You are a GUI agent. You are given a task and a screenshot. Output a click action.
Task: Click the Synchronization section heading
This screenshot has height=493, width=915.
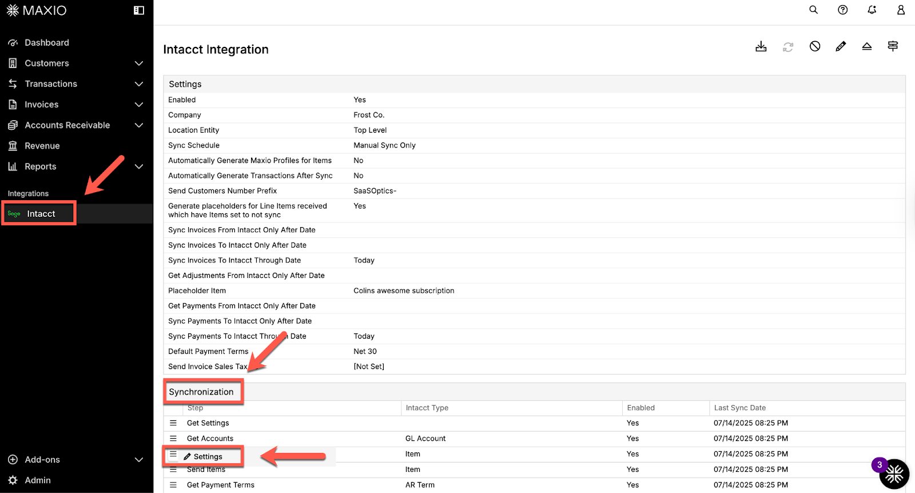(x=201, y=392)
